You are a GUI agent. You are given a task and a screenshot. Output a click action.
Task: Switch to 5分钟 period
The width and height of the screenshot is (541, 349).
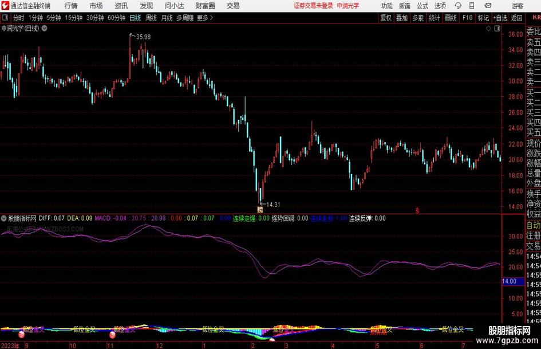pyautogui.click(x=54, y=18)
